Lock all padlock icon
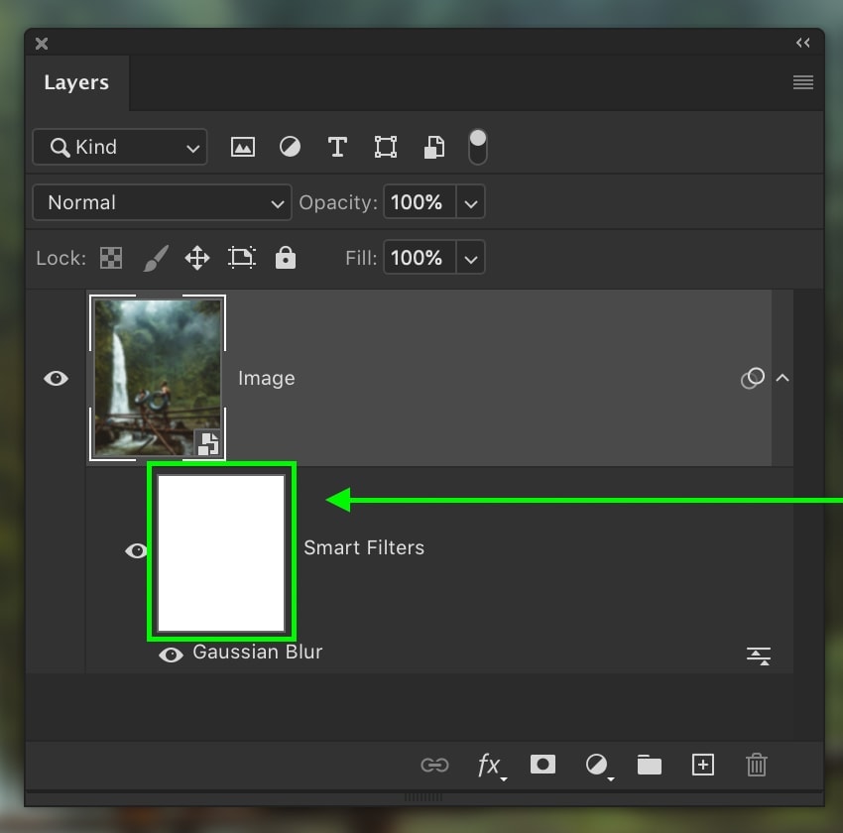The height and width of the screenshot is (833, 843). pyautogui.click(x=286, y=258)
